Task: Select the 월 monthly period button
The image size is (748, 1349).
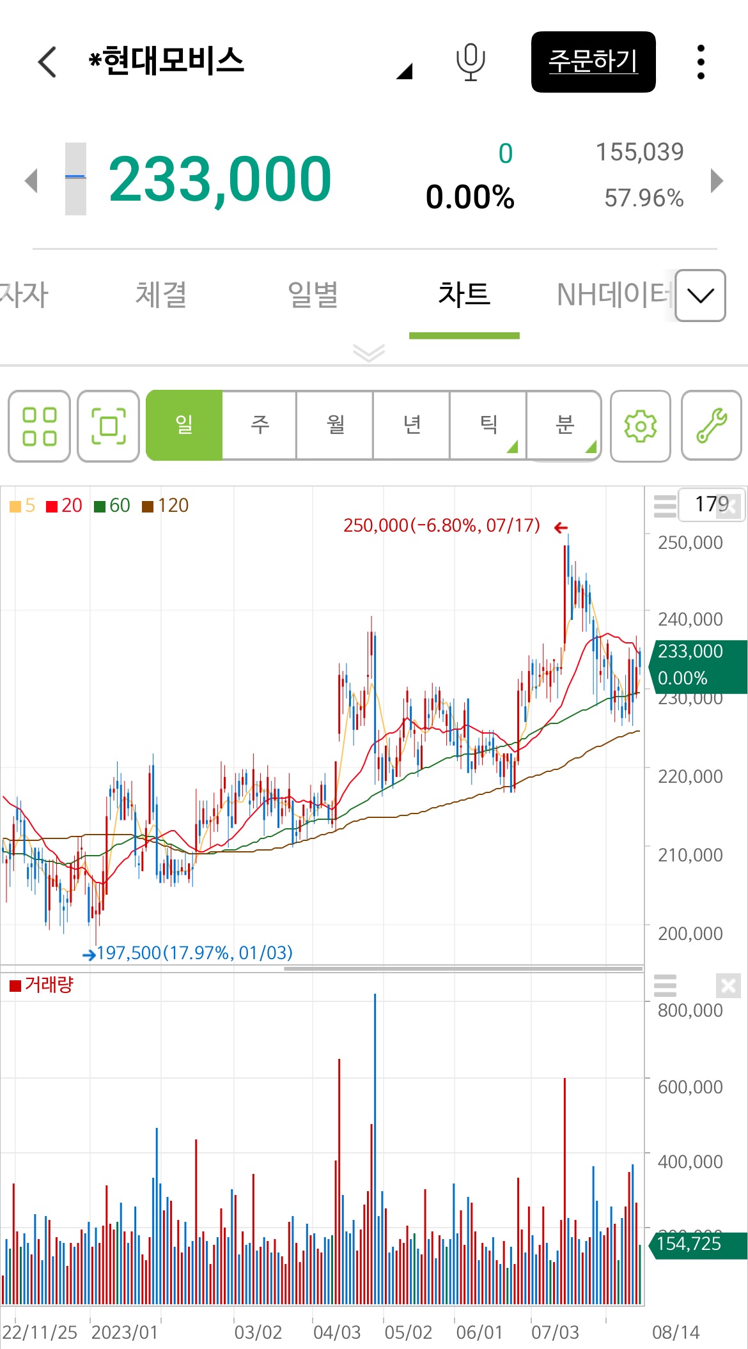Action: 336,425
